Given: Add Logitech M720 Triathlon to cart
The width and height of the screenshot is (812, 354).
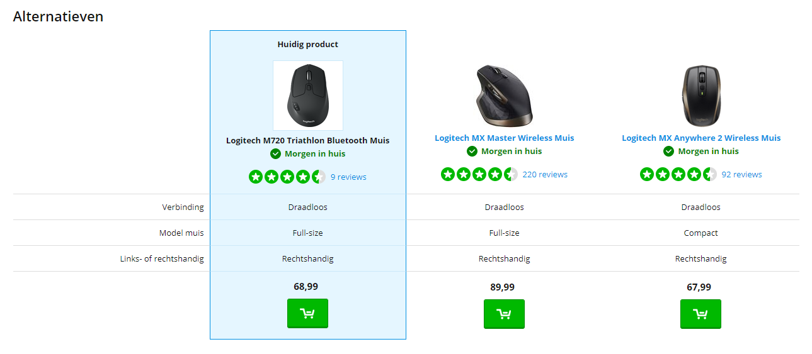Looking at the screenshot, I should (307, 313).
